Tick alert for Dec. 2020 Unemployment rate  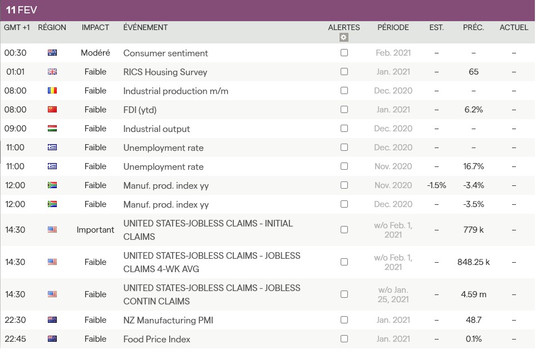(x=344, y=147)
